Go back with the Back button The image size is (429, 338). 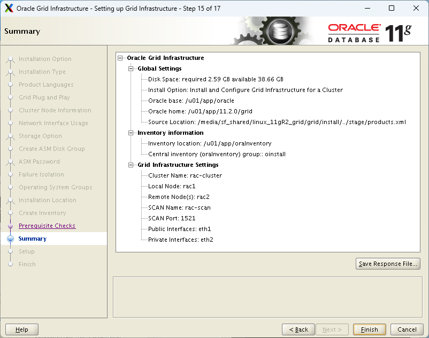tap(298, 329)
